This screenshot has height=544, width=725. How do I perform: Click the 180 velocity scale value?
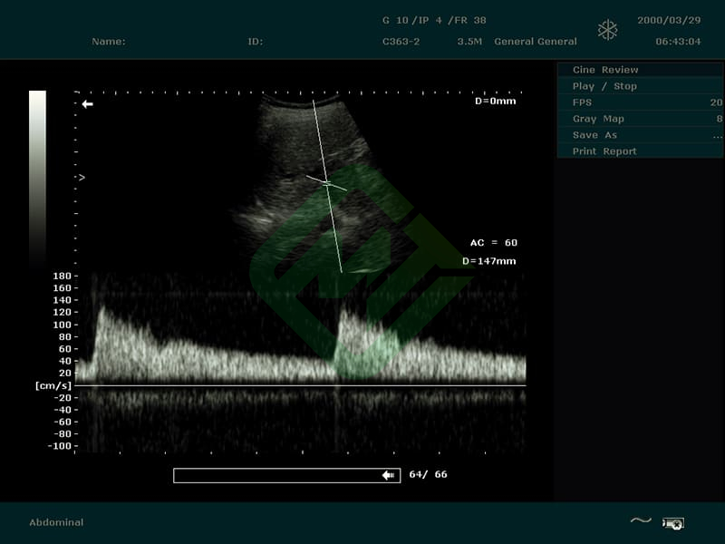(x=63, y=277)
